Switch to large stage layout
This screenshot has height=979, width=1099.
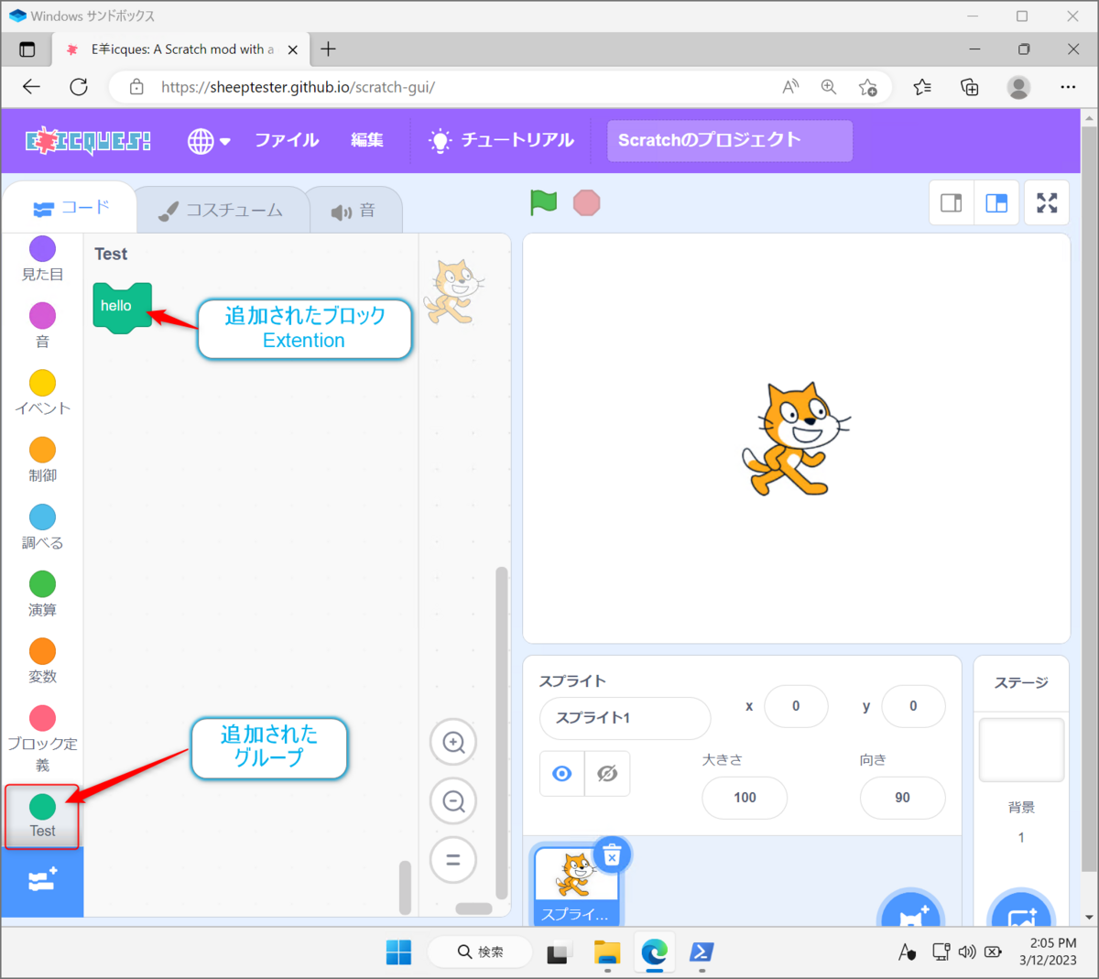coord(996,202)
